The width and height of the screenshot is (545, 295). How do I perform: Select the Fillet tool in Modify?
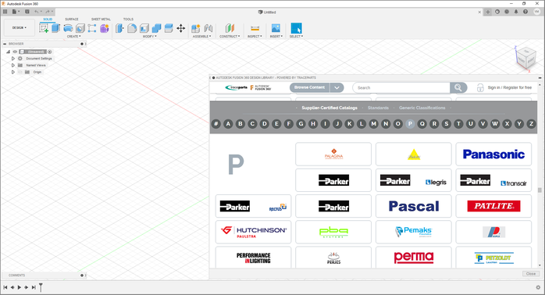[x=132, y=28]
